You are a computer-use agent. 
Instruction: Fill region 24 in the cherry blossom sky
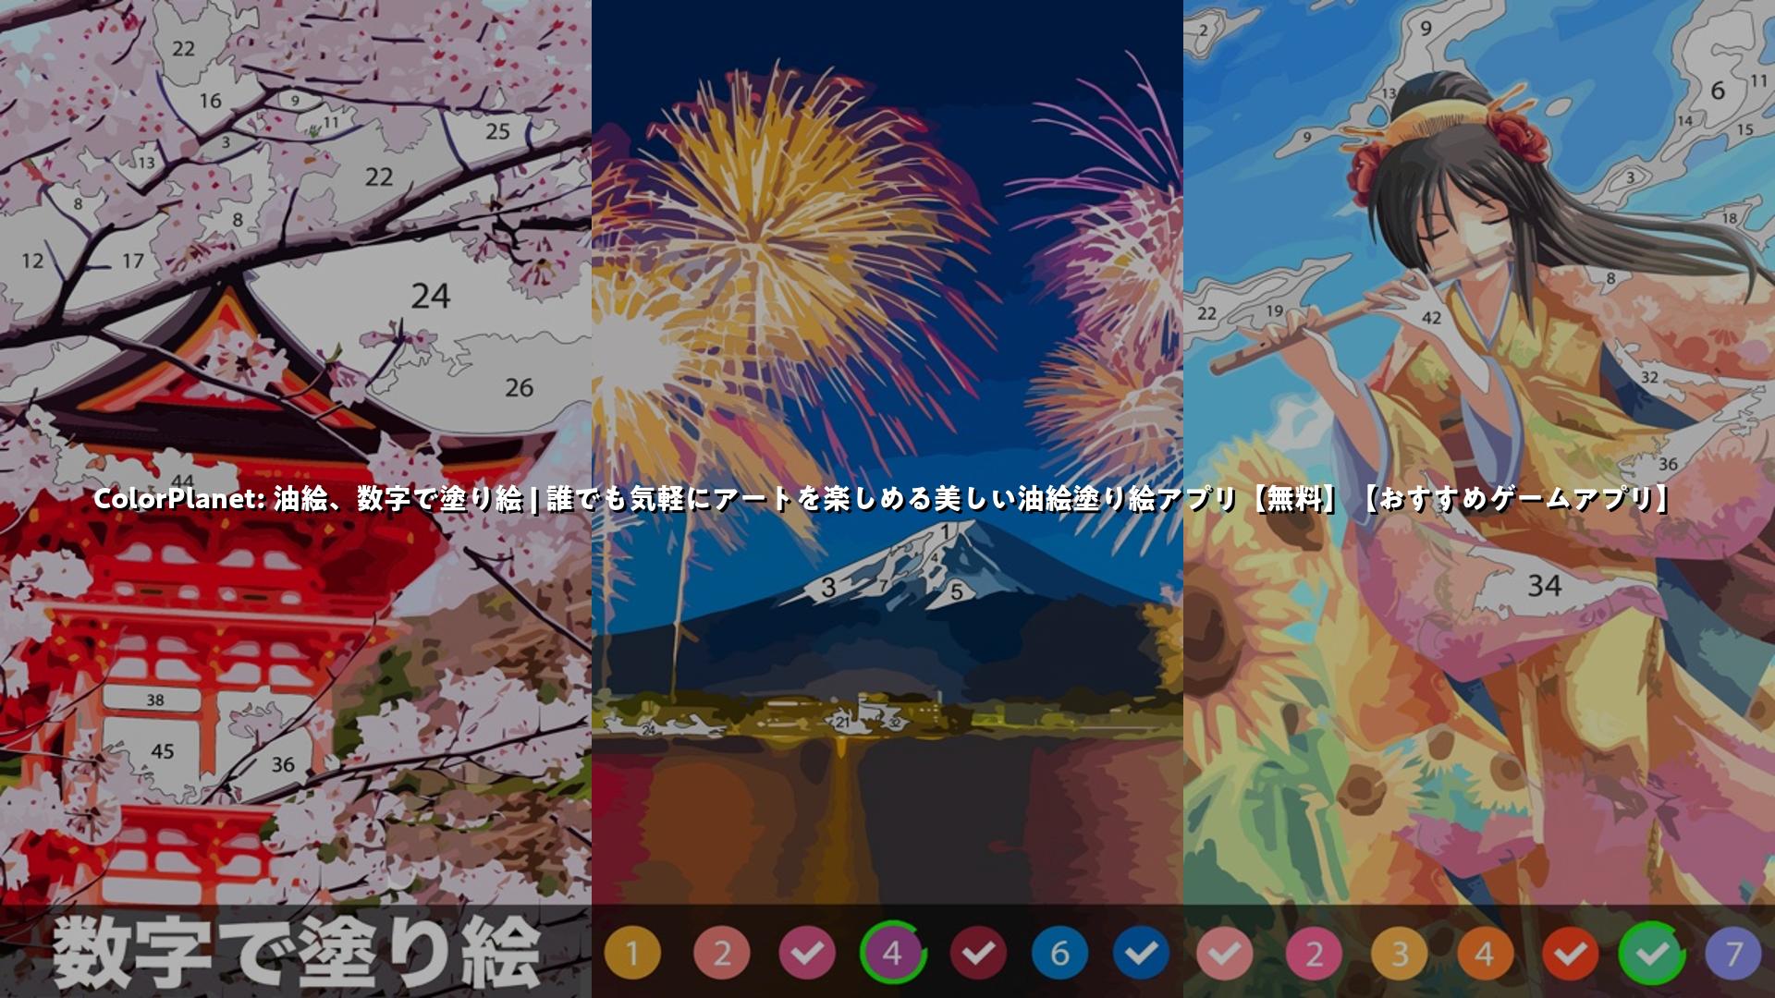431,297
